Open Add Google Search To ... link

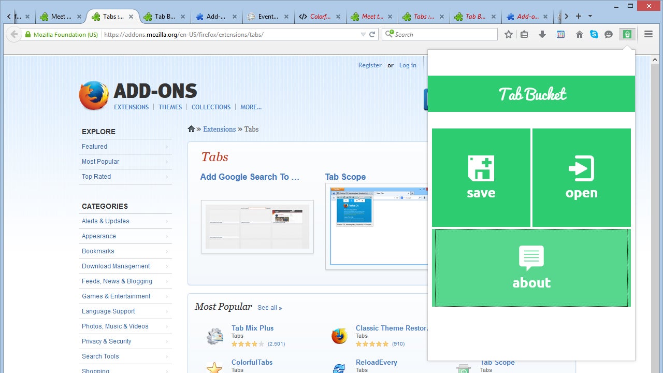[x=250, y=177]
